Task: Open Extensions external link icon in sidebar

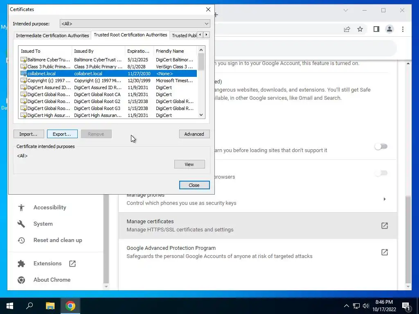Action: click(72, 264)
